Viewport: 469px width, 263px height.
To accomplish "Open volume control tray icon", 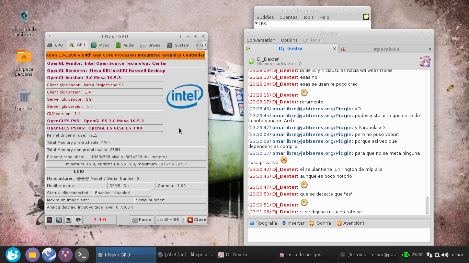I will pyautogui.click(x=445, y=255).
